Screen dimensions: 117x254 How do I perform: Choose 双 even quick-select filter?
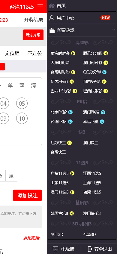22,85
